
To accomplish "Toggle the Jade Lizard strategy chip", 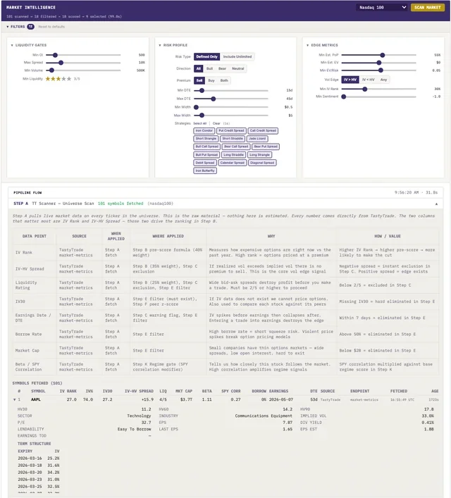I will tap(257, 139).
